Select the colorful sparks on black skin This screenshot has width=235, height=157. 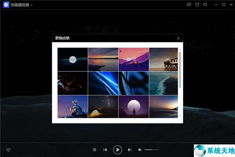click(73, 83)
